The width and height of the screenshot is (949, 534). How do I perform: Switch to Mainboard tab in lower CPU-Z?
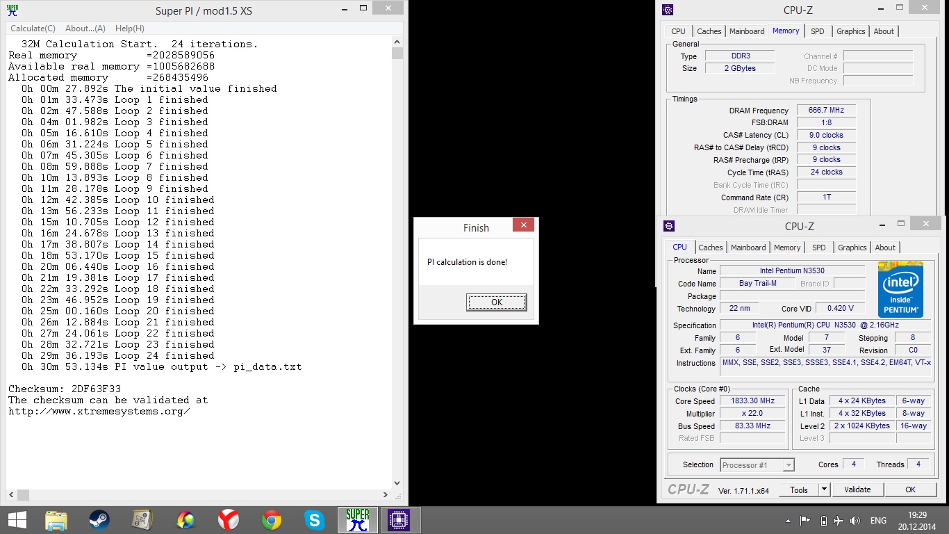[x=748, y=248]
